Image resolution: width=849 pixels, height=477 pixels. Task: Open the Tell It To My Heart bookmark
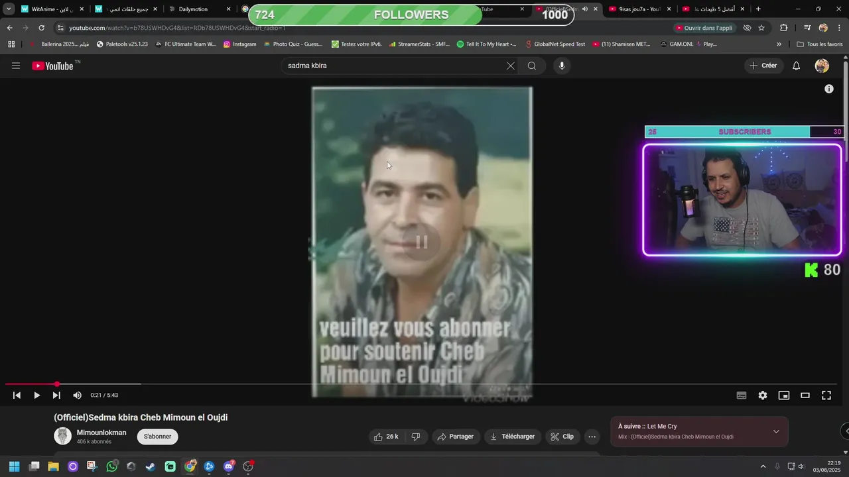(x=487, y=44)
